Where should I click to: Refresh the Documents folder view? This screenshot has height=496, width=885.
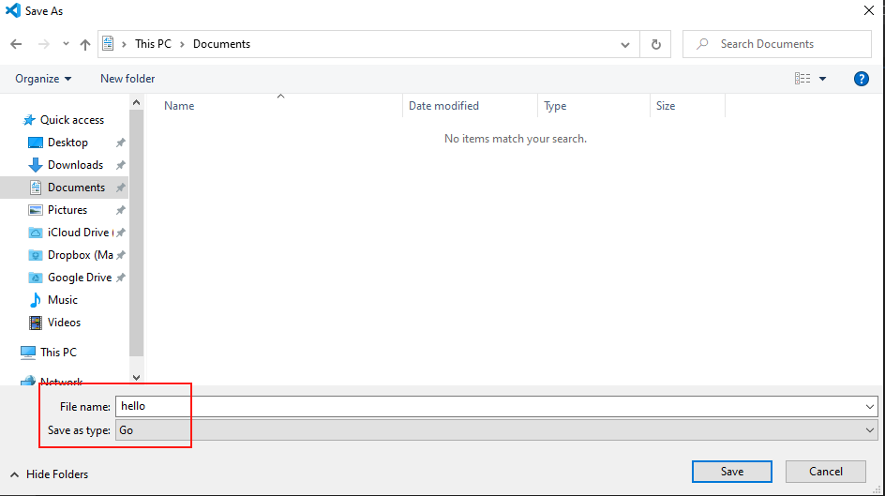[x=656, y=45]
